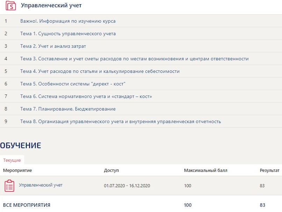Click the course icon beside the Управленческий учет heading
Screen dimensions: 282x212
(x=11, y=6)
